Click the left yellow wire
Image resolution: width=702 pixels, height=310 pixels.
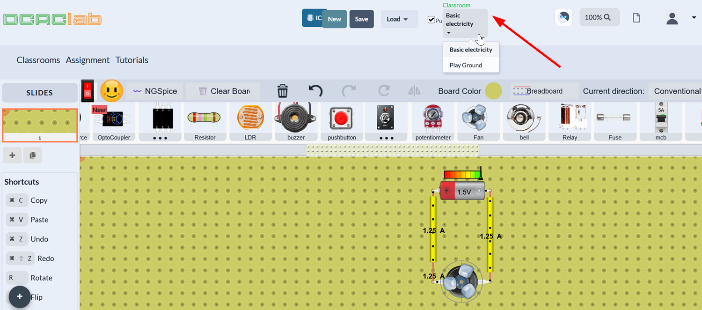click(433, 229)
